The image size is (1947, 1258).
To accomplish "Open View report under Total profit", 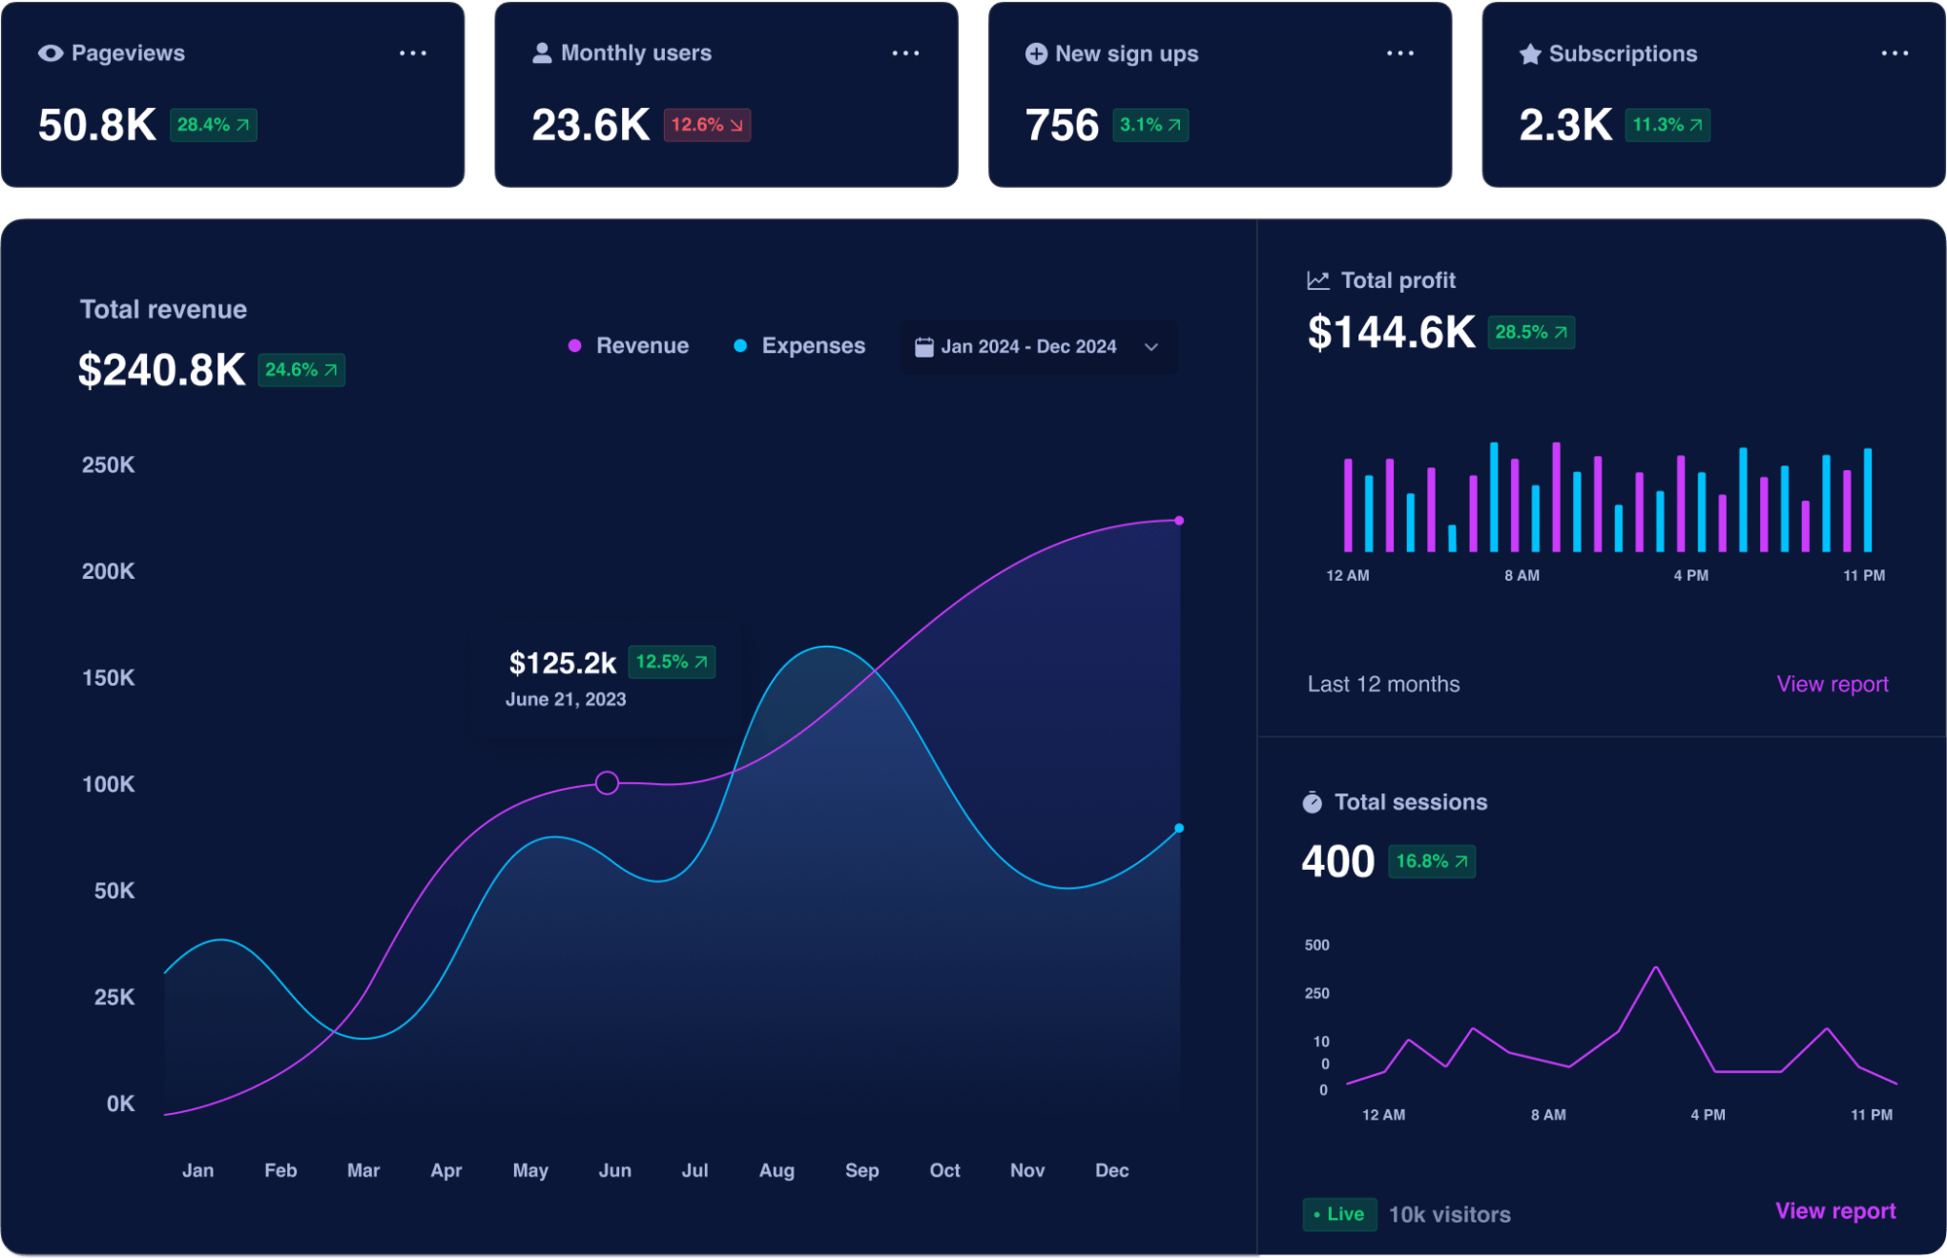I will pos(1832,685).
